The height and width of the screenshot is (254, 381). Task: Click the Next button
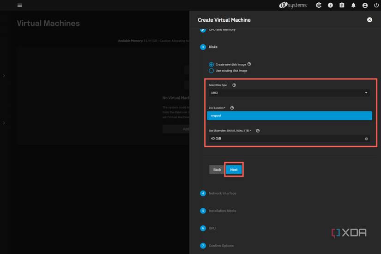[x=234, y=169]
